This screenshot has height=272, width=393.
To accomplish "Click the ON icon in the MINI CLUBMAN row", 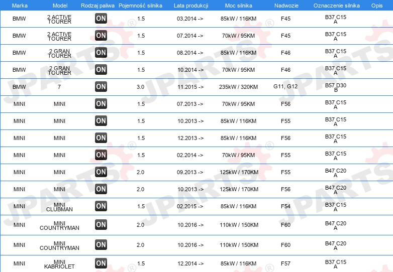I will 101,206.
